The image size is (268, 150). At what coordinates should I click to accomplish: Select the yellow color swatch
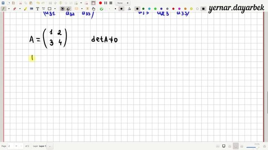191,9
